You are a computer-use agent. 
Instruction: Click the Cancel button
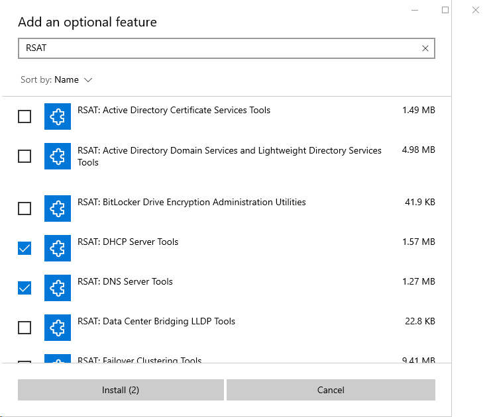[x=331, y=390]
